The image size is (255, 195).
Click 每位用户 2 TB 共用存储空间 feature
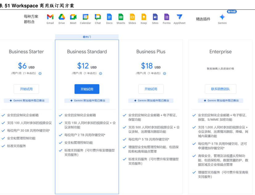point(85,135)
